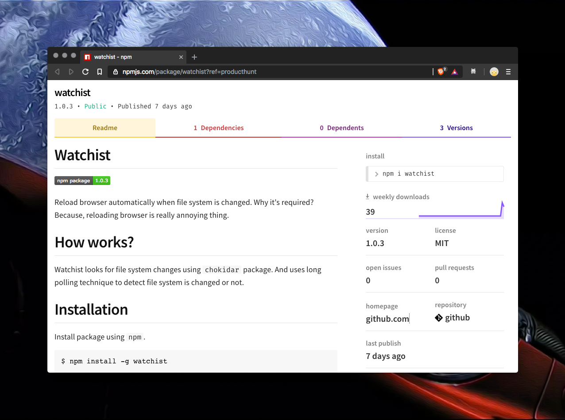Click the weekly downloads value 39
The height and width of the screenshot is (420, 565).
[x=371, y=212]
